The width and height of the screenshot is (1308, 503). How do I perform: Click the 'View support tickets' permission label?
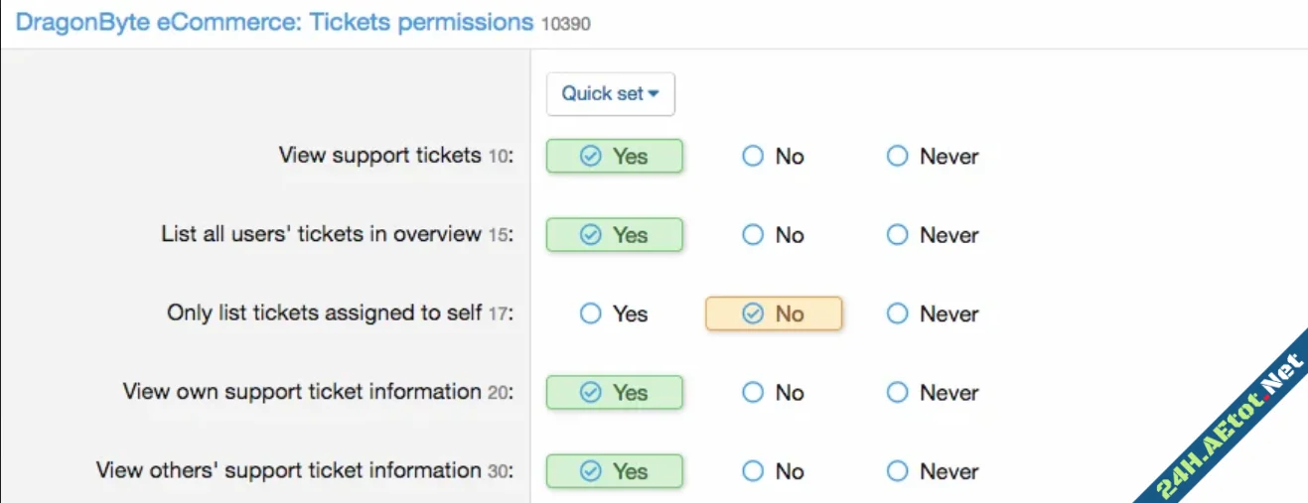pos(380,156)
